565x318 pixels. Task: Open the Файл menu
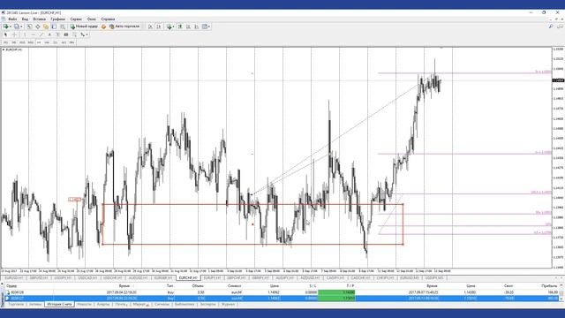click(x=12, y=19)
